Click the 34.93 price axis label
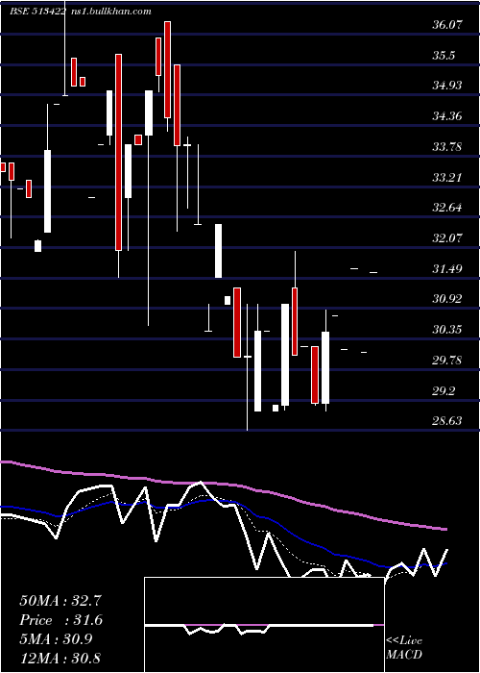480x673 pixels. 447,86
